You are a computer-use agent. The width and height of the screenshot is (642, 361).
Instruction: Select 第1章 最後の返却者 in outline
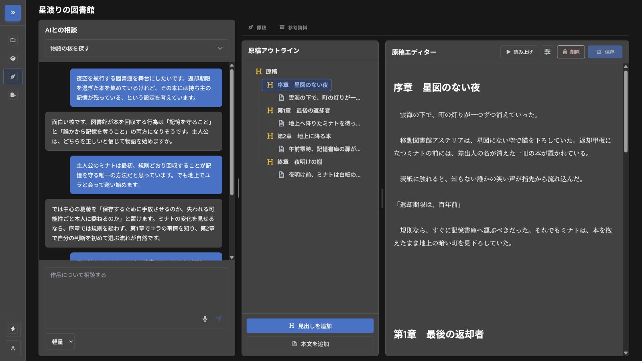304,111
